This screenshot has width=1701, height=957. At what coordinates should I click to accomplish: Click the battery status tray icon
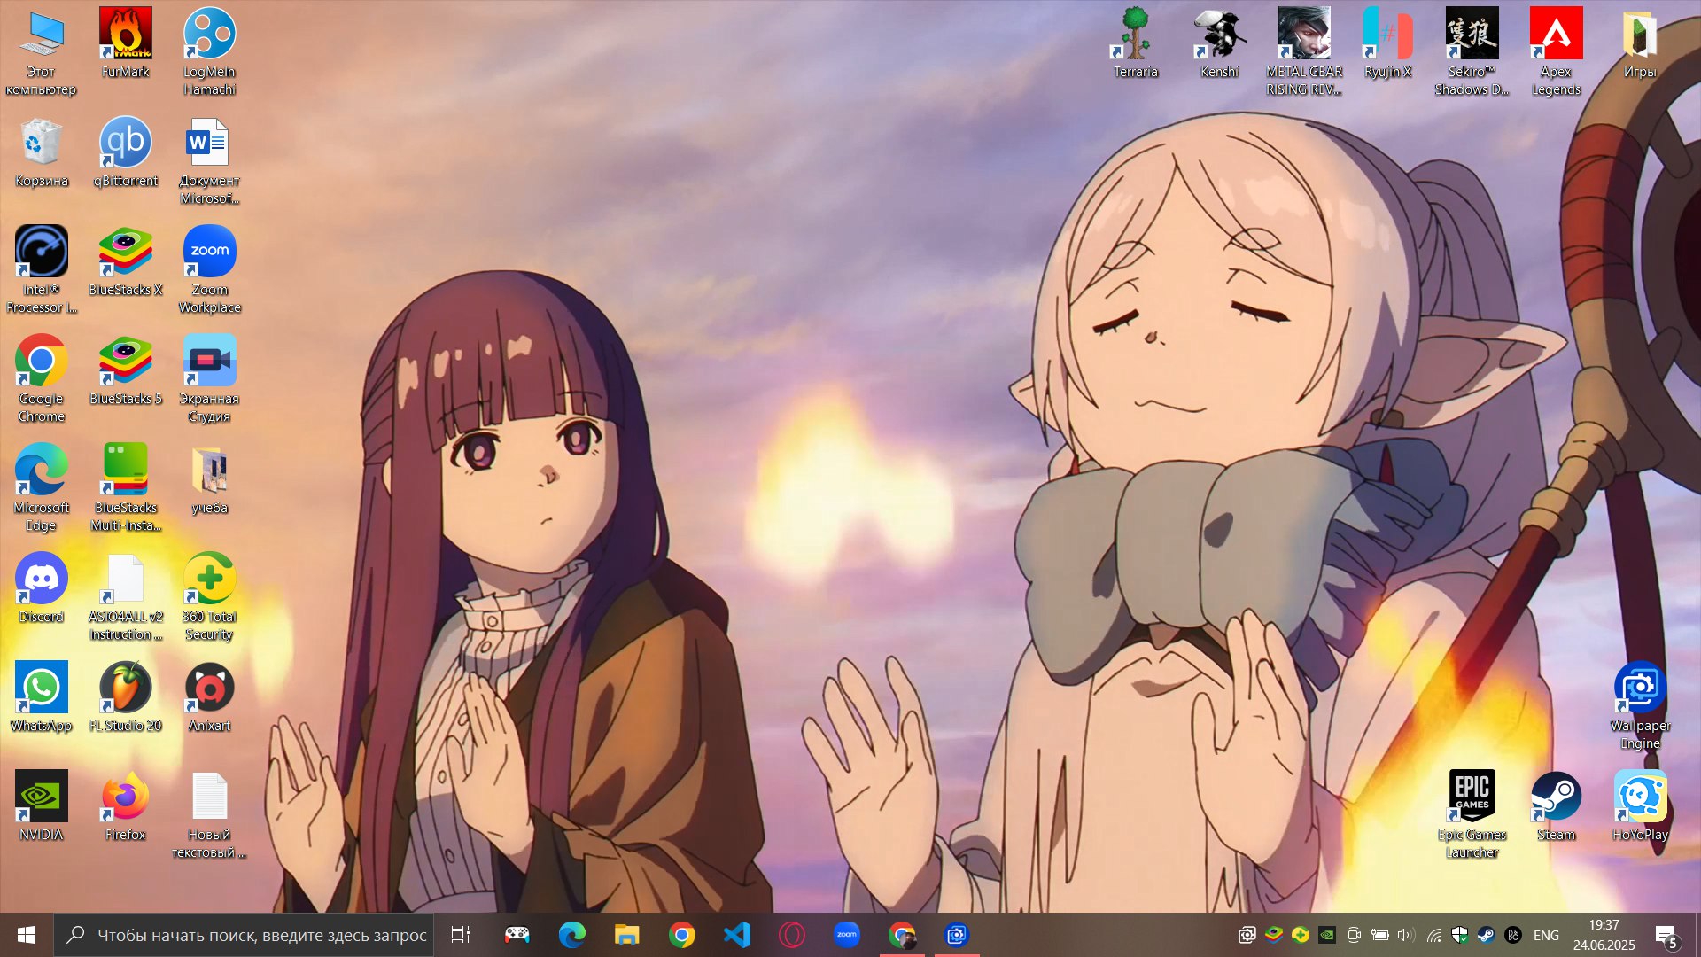[x=1380, y=935]
